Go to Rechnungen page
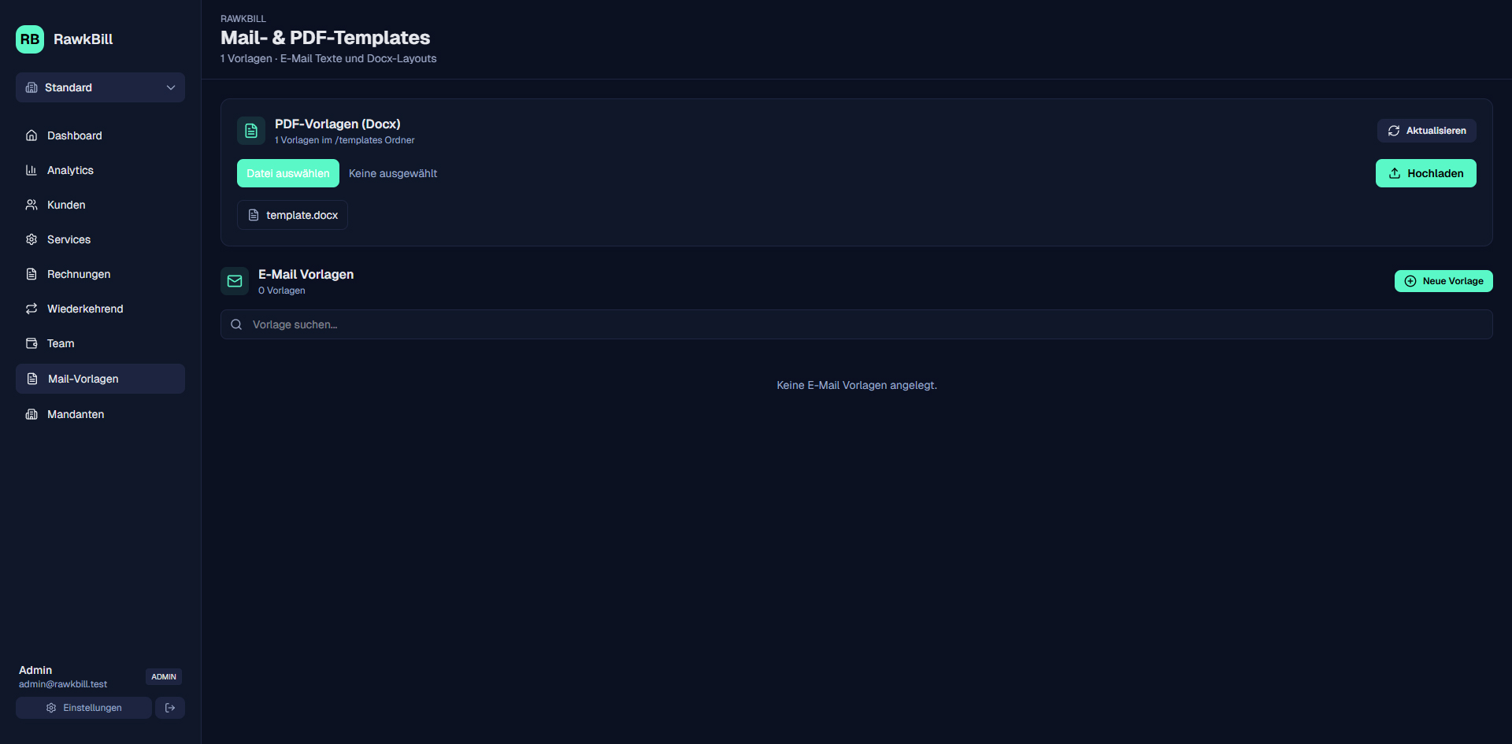 coord(79,274)
